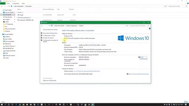Click Alterar configurações for computer name
Image resolution: width=189 pixels, height=106 pixels.
tap(143, 58)
